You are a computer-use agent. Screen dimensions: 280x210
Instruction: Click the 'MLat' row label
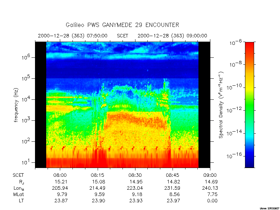click(19, 194)
